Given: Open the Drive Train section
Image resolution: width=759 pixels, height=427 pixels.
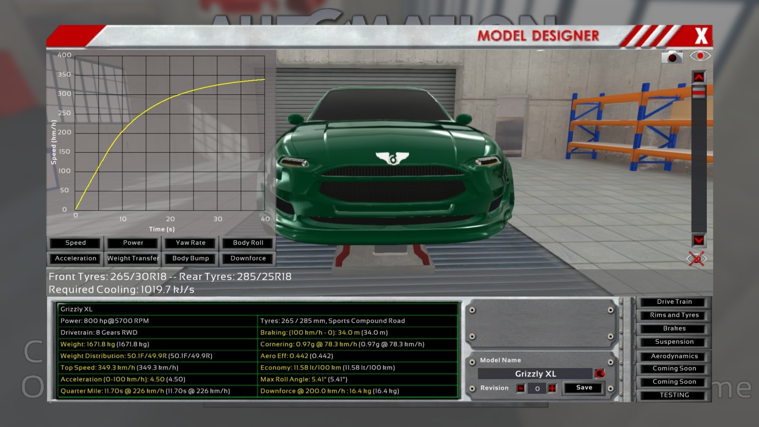Looking at the screenshot, I should (674, 302).
